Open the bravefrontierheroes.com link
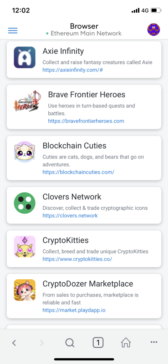 tap(86, 121)
